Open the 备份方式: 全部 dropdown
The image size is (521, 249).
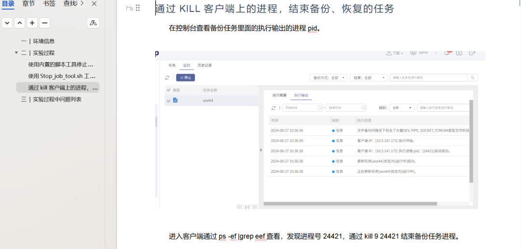tap(329, 78)
